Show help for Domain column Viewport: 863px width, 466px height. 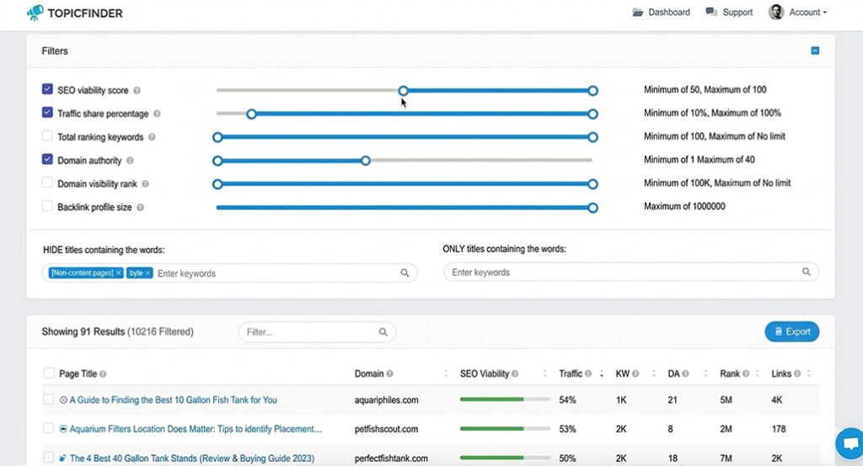(x=389, y=373)
